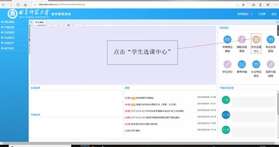
Task: Click the browser add notes pen icon
Action: [x=261, y=5]
